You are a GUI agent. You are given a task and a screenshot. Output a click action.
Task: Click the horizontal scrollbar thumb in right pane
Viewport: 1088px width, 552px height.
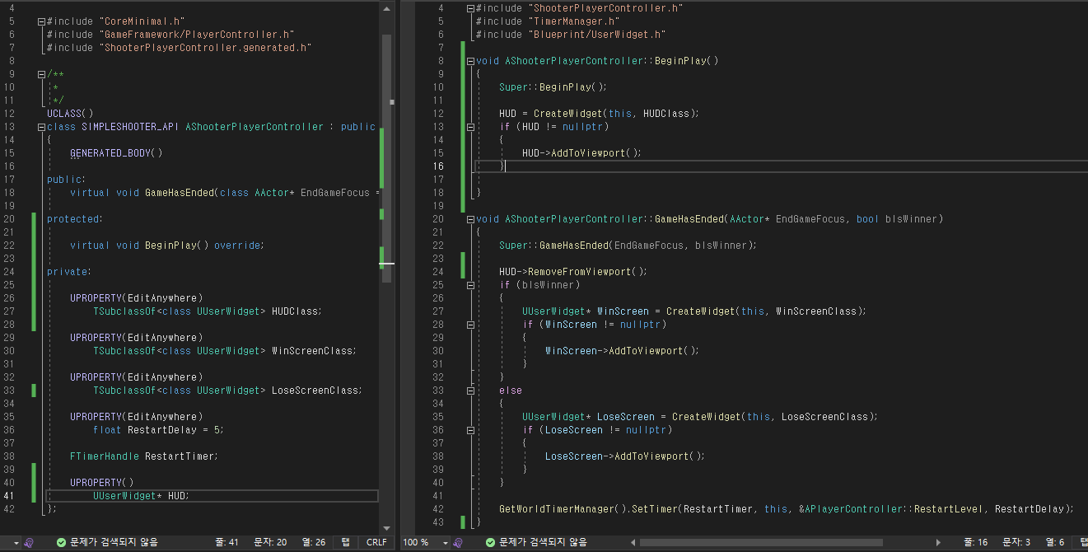tap(761, 542)
